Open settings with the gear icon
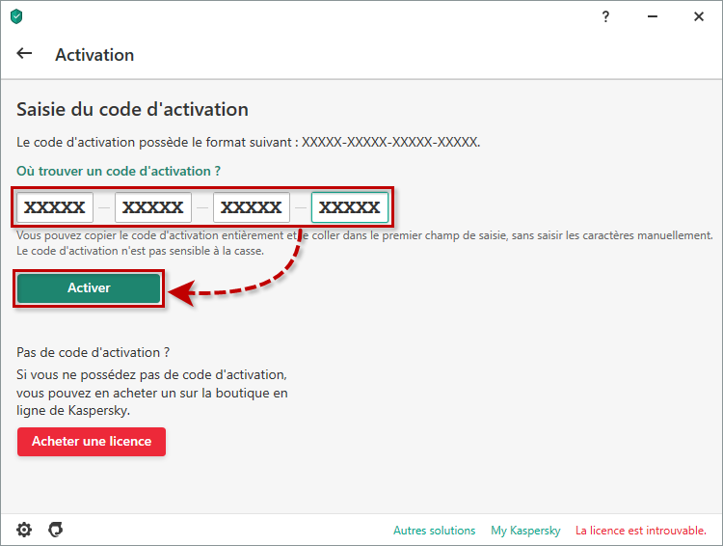 pos(24,530)
